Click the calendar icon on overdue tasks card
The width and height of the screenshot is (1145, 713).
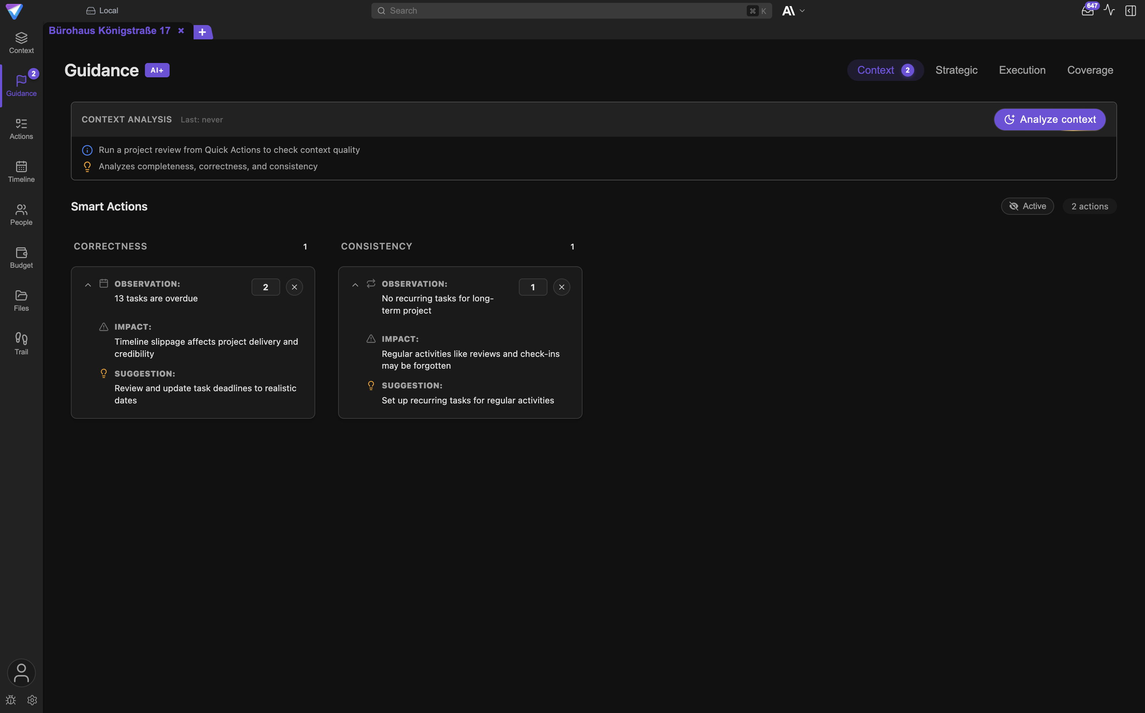pyautogui.click(x=104, y=283)
